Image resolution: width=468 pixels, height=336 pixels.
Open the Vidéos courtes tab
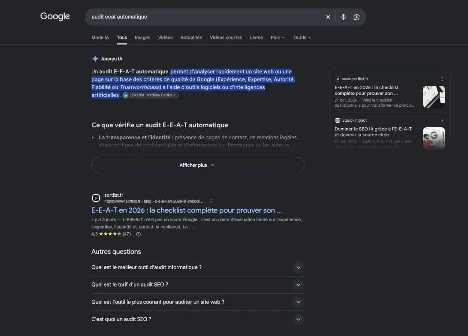click(226, 38)
